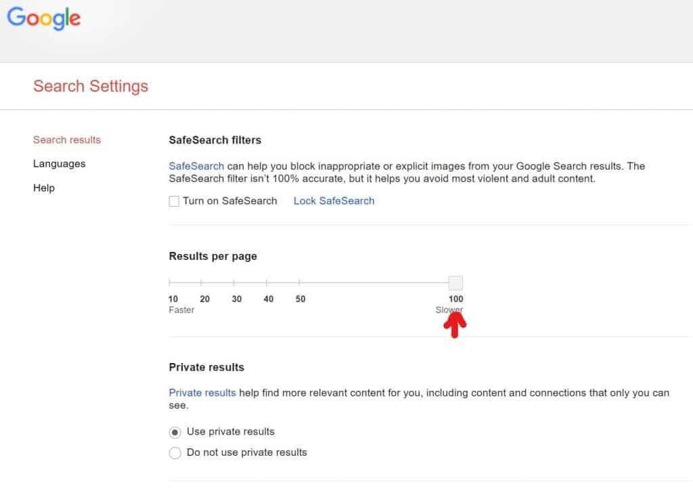
Task: Click the results slider handle at 100
Action: 455,283
